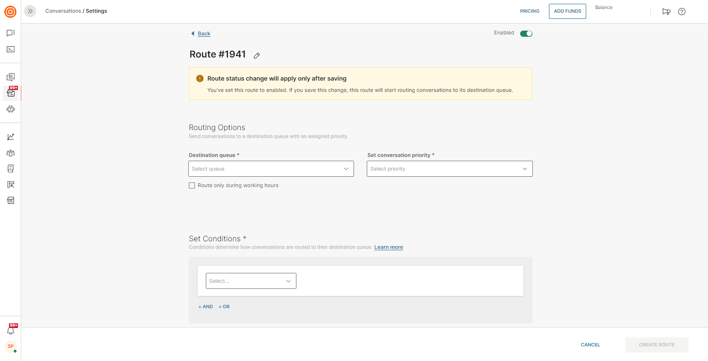708x361 pixels.
Task: Open the people group sidebar icon
Action: pyautogui.click(x=10, y=153)
